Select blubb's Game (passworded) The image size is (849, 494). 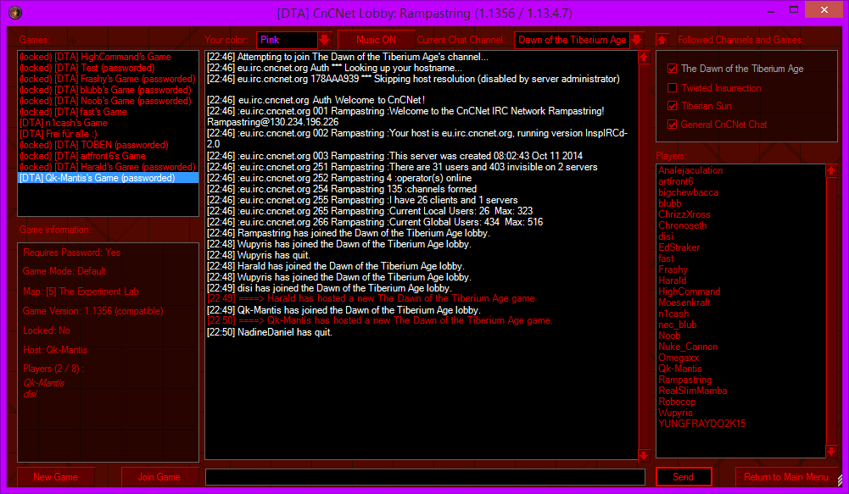click(109, 90)
